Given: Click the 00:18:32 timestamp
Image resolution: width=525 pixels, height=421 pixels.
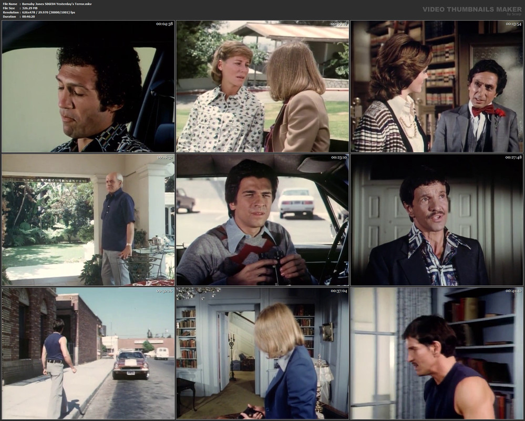Looking at the screenshot, I should (164, 157).
